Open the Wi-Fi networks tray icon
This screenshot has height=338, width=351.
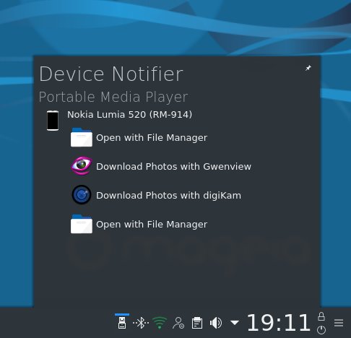(x=160, y=323)
